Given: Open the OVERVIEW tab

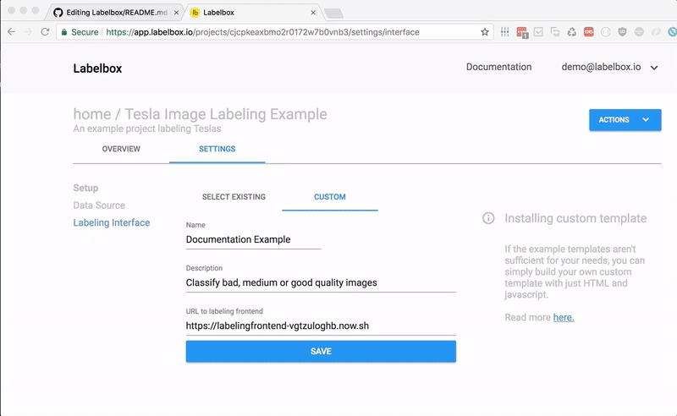Looking at the screenshot, I should pos(121,149).
